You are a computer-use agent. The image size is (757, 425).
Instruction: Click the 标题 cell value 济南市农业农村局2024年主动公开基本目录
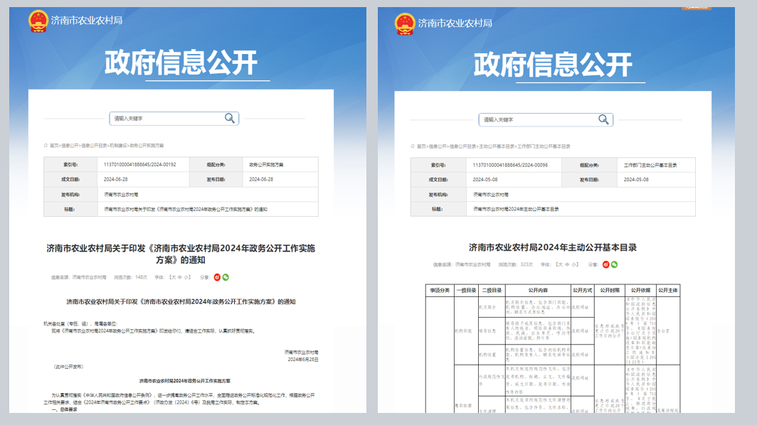pyautogui.click(x=516, y=209)
